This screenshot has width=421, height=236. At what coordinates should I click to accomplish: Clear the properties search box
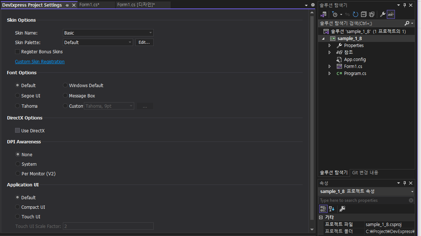pyautogui.click(x=411, y=200)
